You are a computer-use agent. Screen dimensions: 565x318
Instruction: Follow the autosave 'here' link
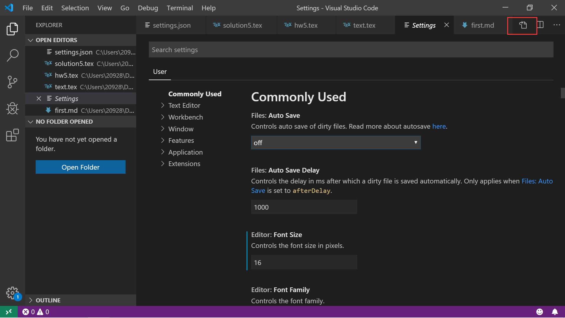click(439, 126)
